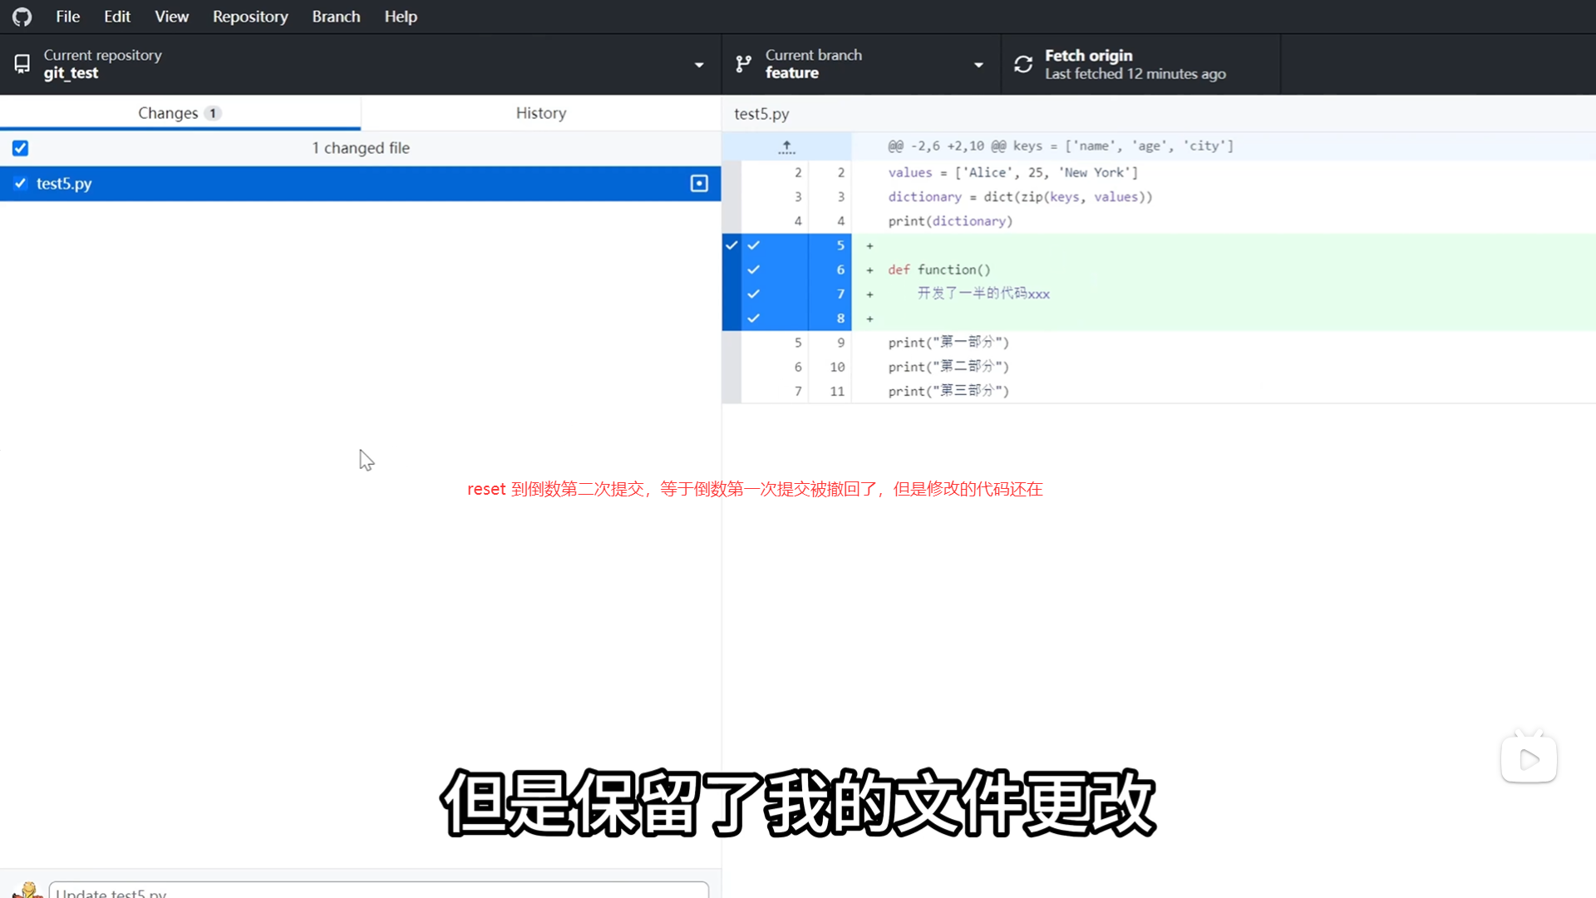Open the Repository menu

click(x=250, y=17)
